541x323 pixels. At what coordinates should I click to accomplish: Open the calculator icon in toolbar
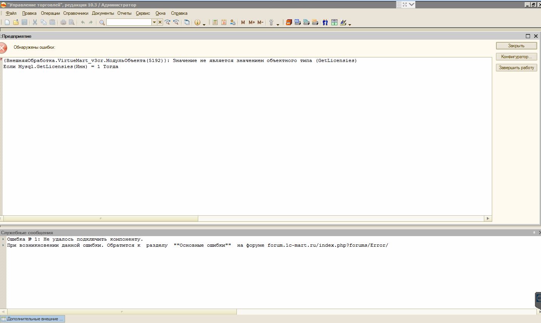(x=215, y=22)
